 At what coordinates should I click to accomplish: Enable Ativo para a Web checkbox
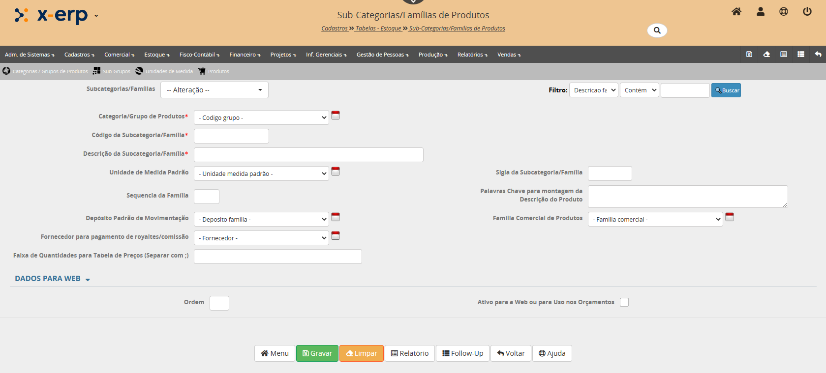(x=624, y=302)
